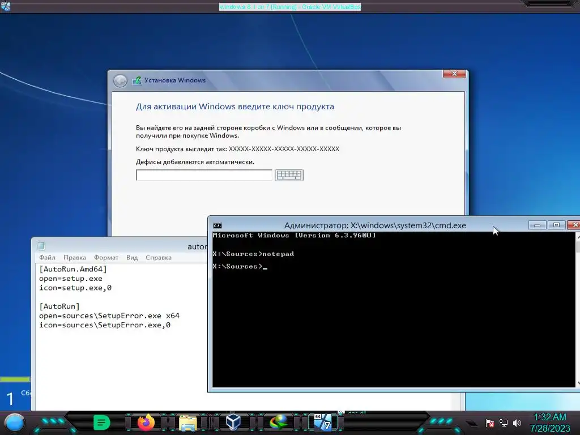
Task: Click icon=sources\SetupError.exe,0 line
Action: [105, 325]
